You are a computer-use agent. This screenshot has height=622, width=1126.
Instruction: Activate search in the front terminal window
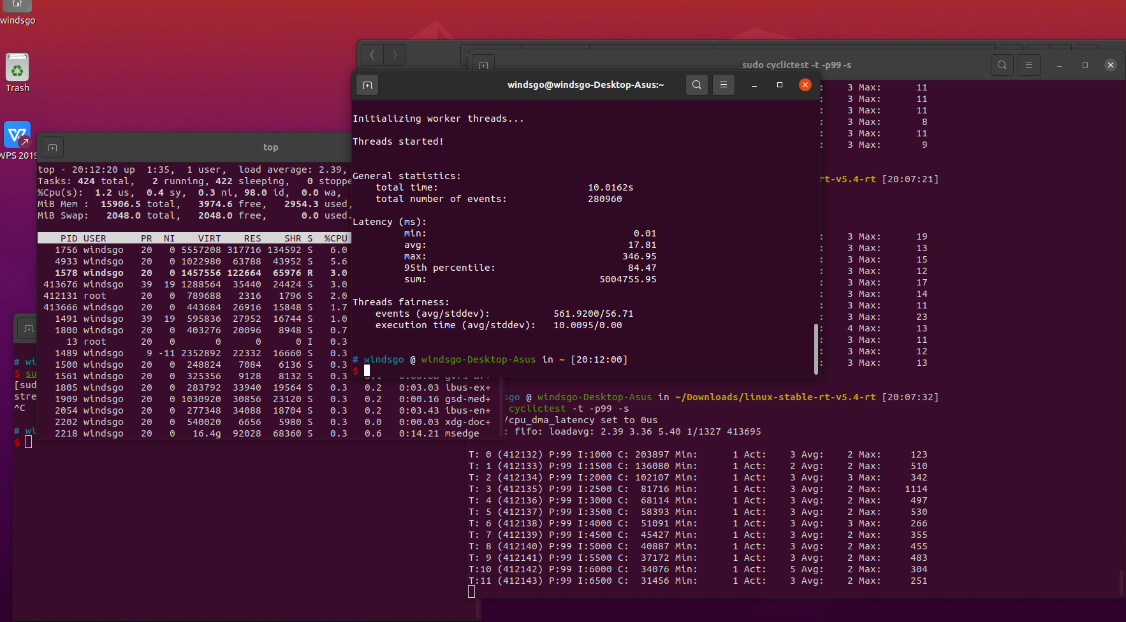click(x=696, y=85)
